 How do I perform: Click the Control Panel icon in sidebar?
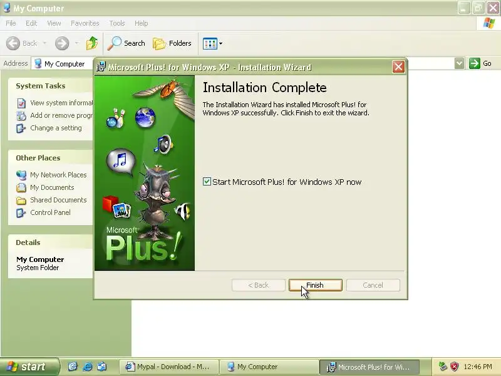point(21,212)
